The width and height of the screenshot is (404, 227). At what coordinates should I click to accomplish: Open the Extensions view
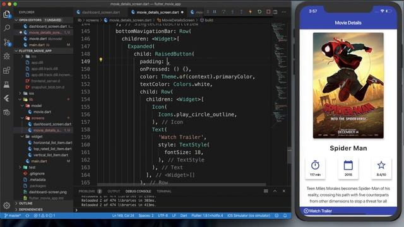[7, 70]
